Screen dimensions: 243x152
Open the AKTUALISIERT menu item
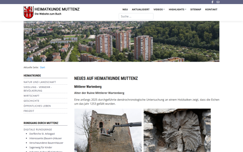pyautogui.click(x=141, y=9)
